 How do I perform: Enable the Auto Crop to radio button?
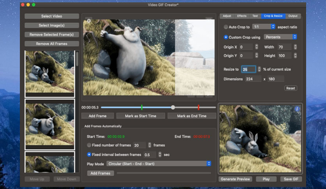[x=226, y=27]
